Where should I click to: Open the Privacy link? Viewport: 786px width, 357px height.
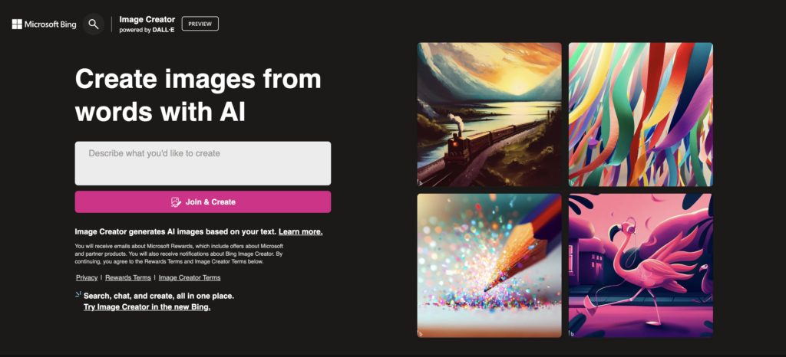tap(87, 277)
